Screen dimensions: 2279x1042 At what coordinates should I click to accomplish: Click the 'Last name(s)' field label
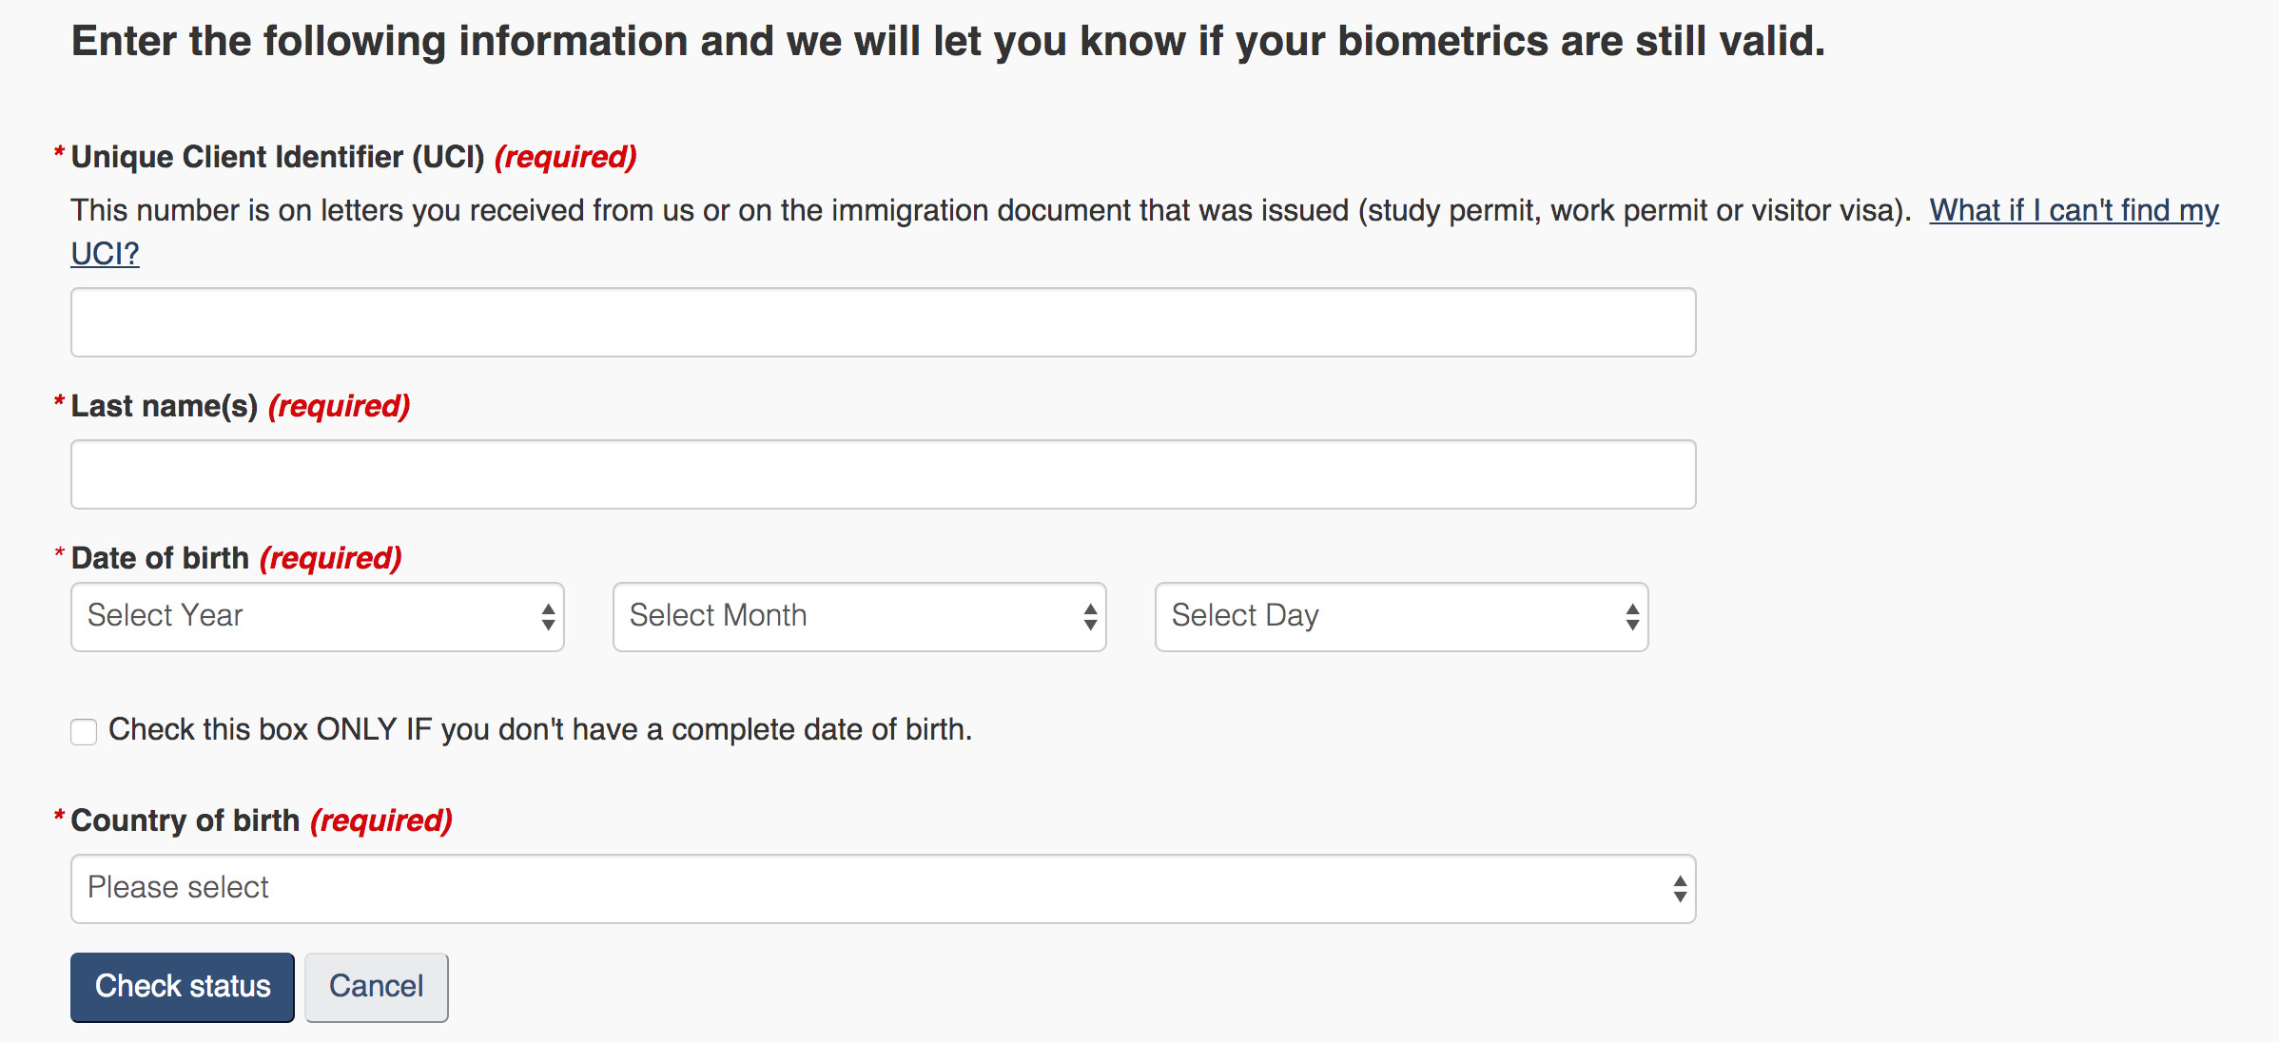coord(165,406)
